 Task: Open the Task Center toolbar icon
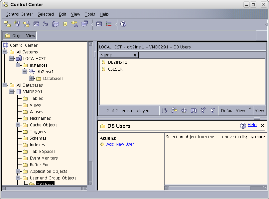46,24
